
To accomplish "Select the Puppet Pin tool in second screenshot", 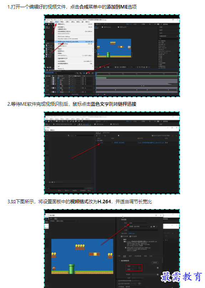I will [82, 121].
